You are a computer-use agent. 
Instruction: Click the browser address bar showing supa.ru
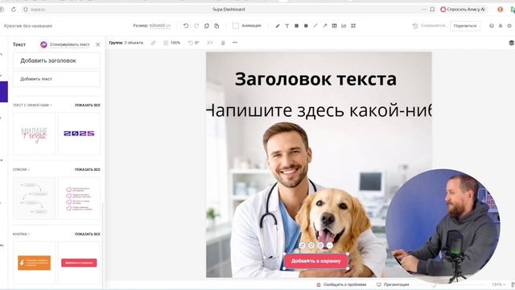click(38, 10)
